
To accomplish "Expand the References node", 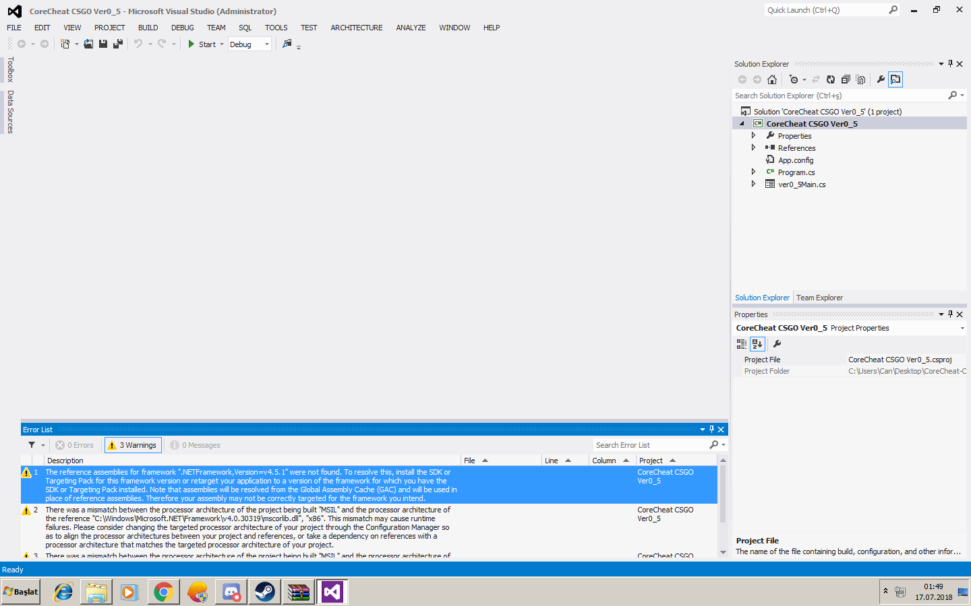I will pos(753,148).
